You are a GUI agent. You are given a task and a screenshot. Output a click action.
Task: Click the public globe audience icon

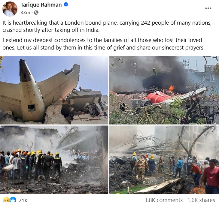click(x=36, y=13)
